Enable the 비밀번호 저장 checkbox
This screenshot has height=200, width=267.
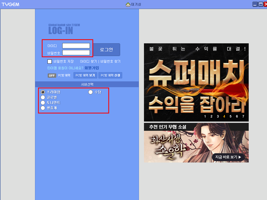50,61
